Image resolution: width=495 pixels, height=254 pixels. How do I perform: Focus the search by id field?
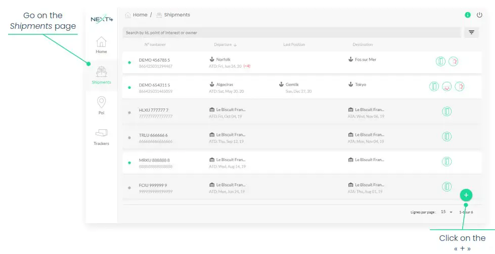(x=292, y=32)
